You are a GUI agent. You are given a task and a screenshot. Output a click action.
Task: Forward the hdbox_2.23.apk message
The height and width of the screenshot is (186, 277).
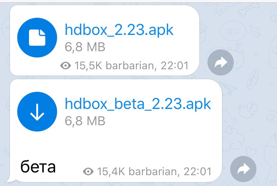(221, 63)
